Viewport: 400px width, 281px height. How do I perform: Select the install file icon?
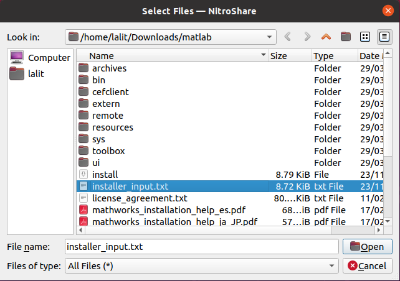coord(83,174)
